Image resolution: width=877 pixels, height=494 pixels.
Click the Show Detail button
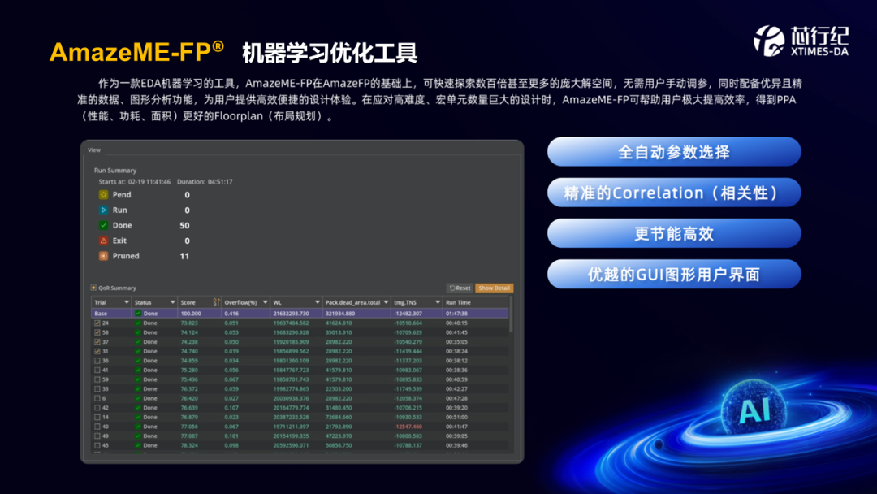pos(494,288)
